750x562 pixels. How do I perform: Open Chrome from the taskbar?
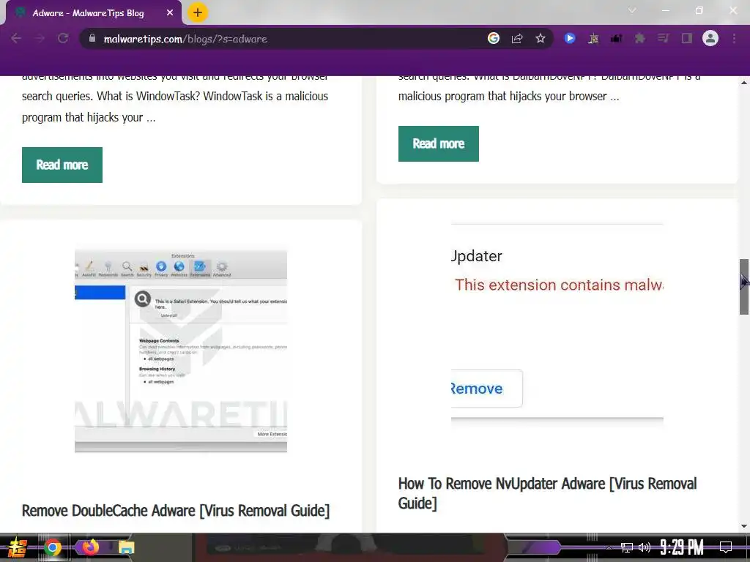[53, 547]
